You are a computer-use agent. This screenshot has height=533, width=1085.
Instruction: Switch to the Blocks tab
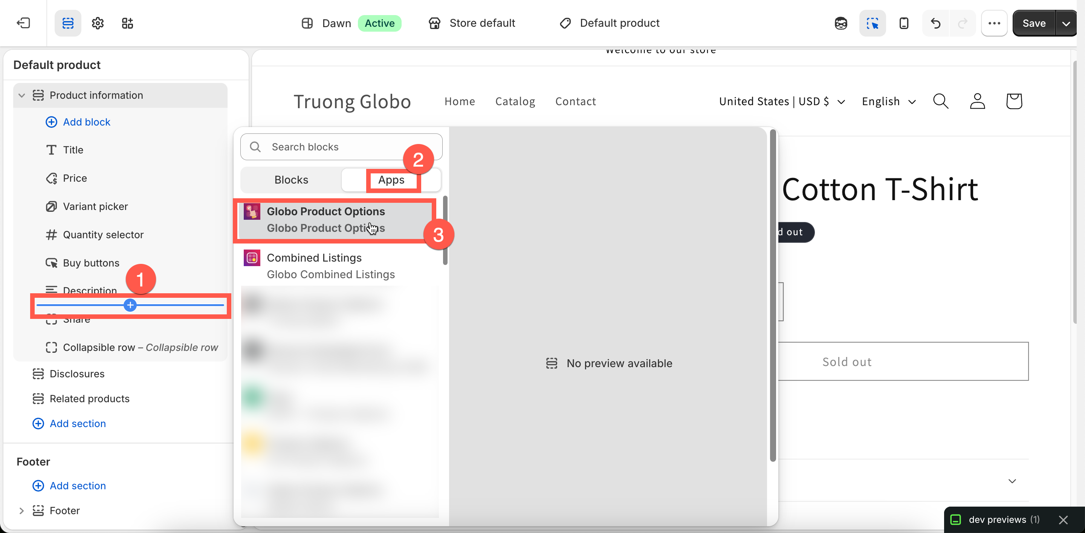pos(291,180)
